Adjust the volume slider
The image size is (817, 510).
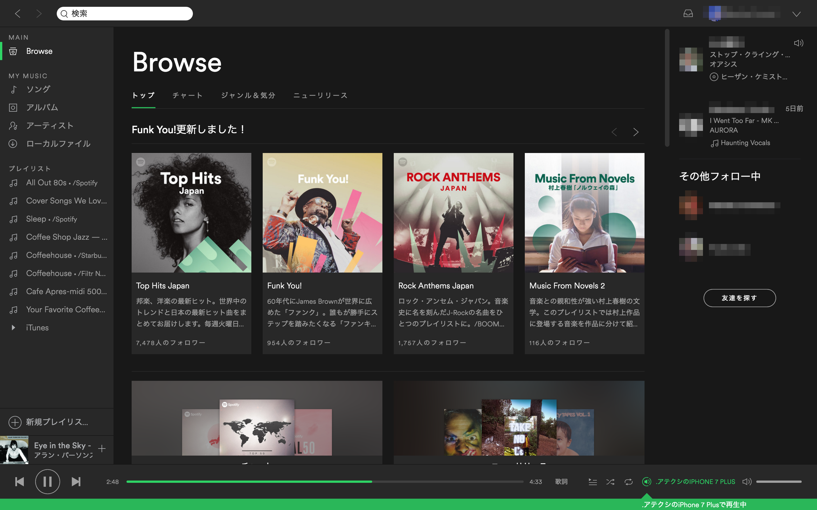(x=778, y=482)
